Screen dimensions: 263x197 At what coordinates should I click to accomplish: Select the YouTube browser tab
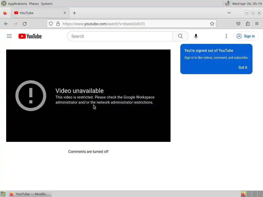pos(40,13)
